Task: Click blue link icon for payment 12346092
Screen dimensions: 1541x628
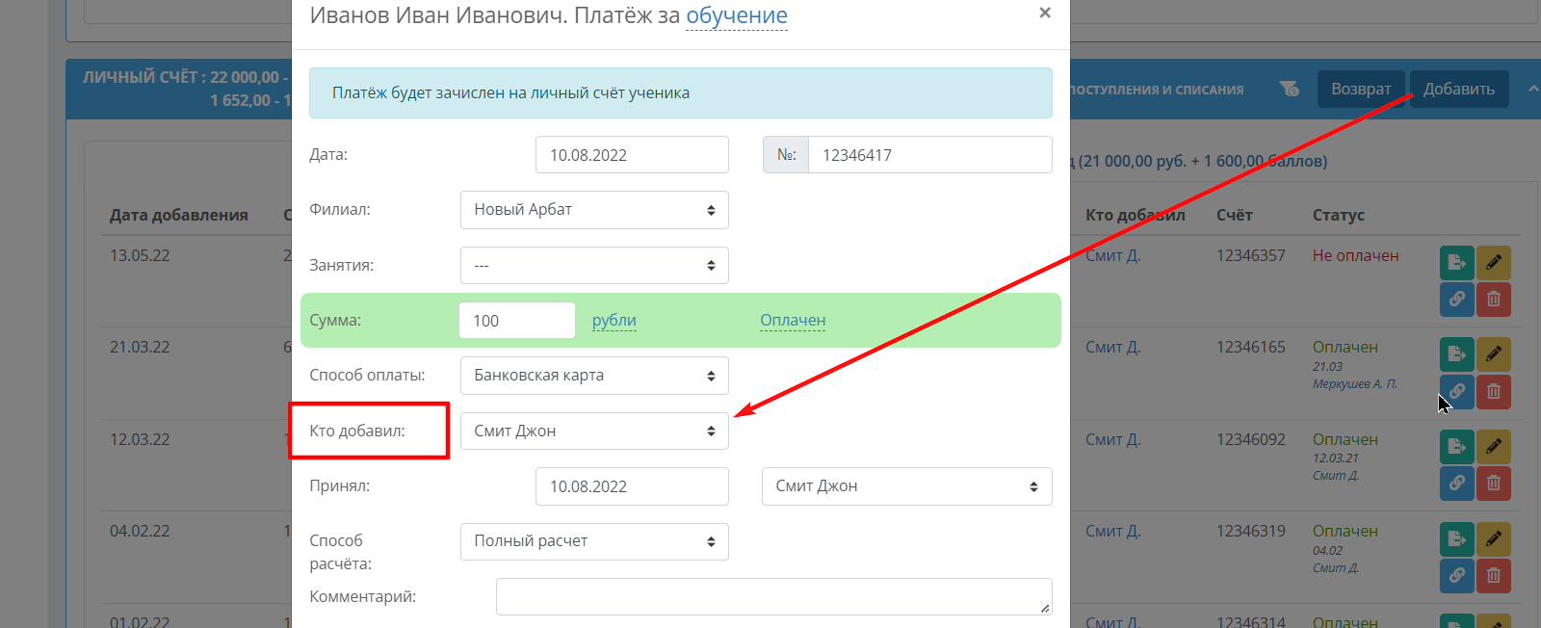Action: (x=1457, y=484)
